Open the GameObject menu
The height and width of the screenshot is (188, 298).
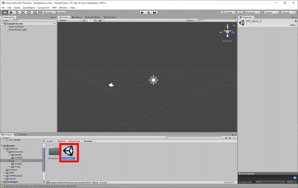[x=29, y=7]
